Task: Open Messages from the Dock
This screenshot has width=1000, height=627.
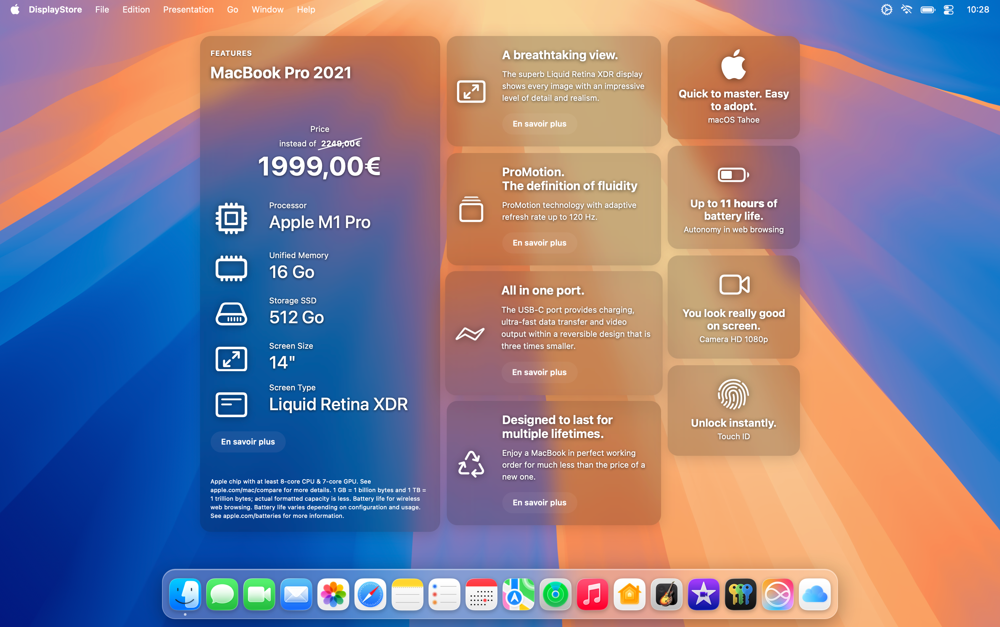Action: coord(222,594)
